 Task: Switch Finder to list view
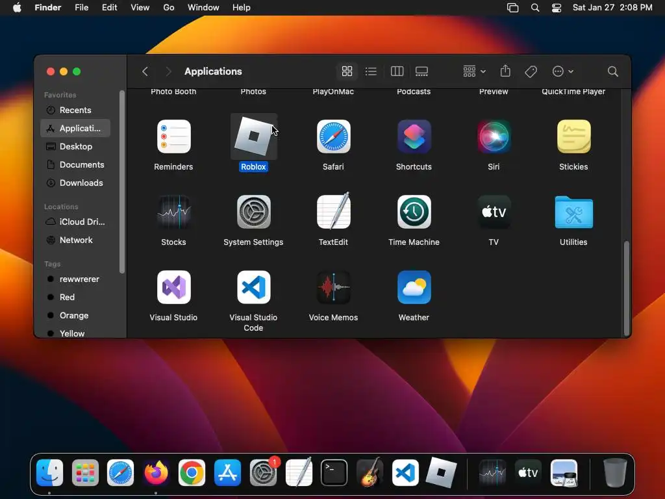(371, 71)
